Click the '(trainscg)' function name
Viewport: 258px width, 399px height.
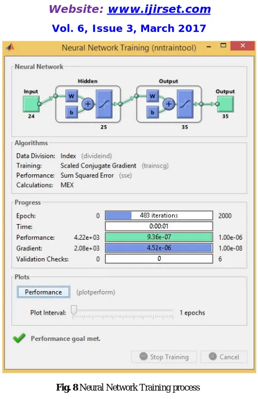click(x=155, y=166)
